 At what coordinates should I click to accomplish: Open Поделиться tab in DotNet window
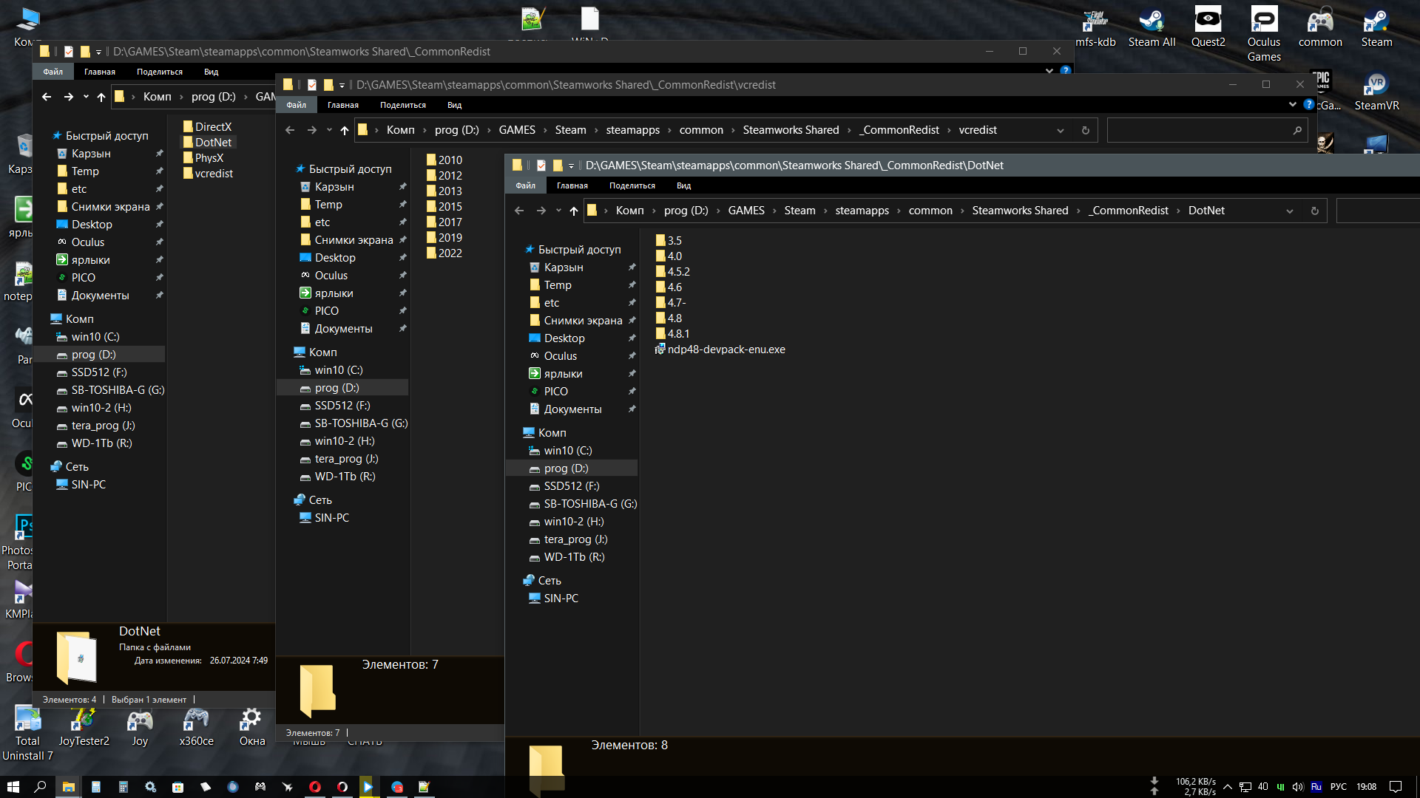coord(632,185)
